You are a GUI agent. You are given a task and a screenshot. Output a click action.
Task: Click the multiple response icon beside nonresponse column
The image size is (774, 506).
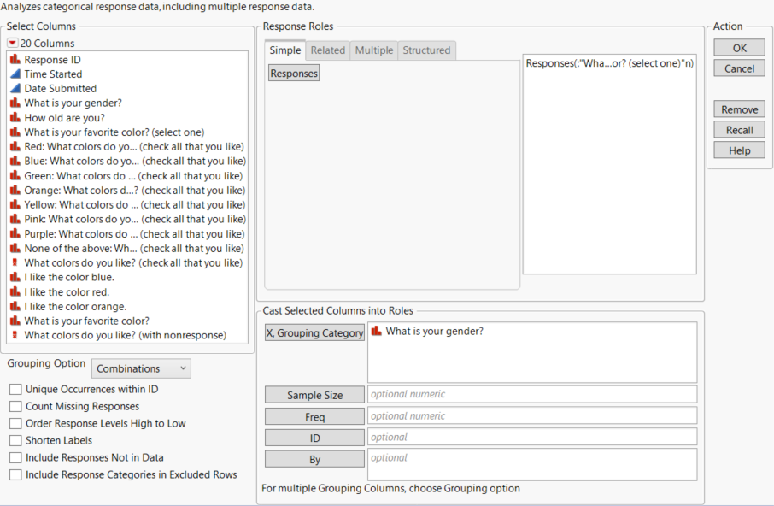coord(14,335)
